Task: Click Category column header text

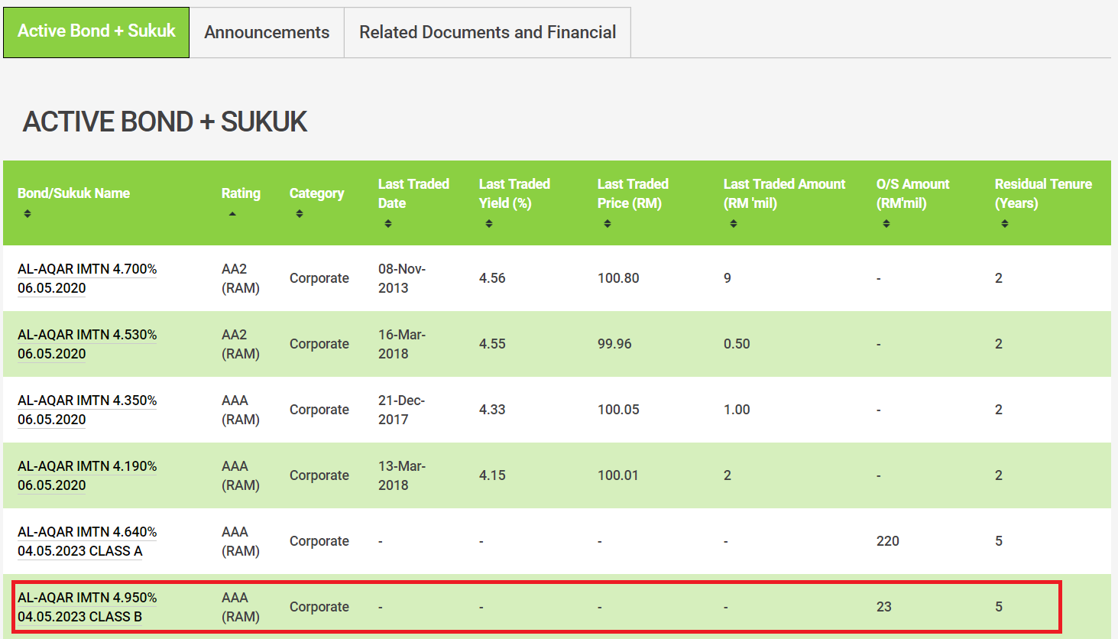Action: pyautogui.click(x=316, y=193)
